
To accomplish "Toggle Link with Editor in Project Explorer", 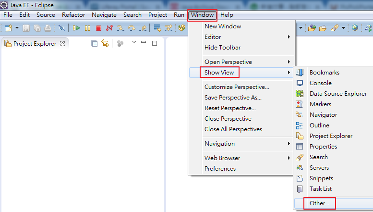I will (105, 43).
